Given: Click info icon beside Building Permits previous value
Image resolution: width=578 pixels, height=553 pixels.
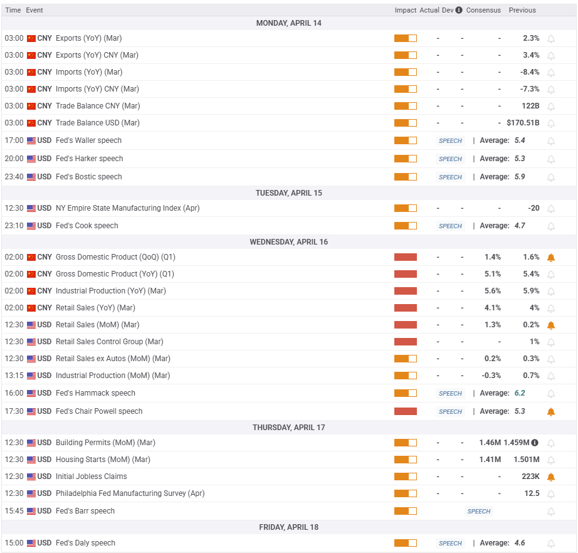Looking at the screenshot, I should point(535,443).
